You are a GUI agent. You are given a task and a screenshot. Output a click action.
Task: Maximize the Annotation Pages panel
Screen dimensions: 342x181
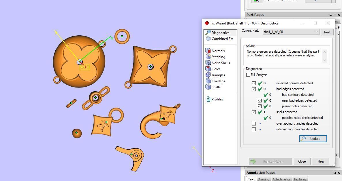point(335,173)
